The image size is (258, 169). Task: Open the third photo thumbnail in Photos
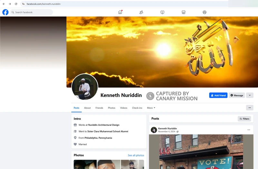click(x=133, y=164)
